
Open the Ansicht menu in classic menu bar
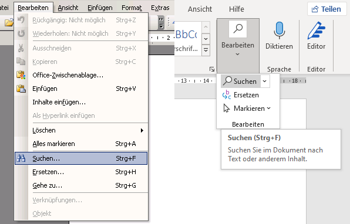(68, 8)
